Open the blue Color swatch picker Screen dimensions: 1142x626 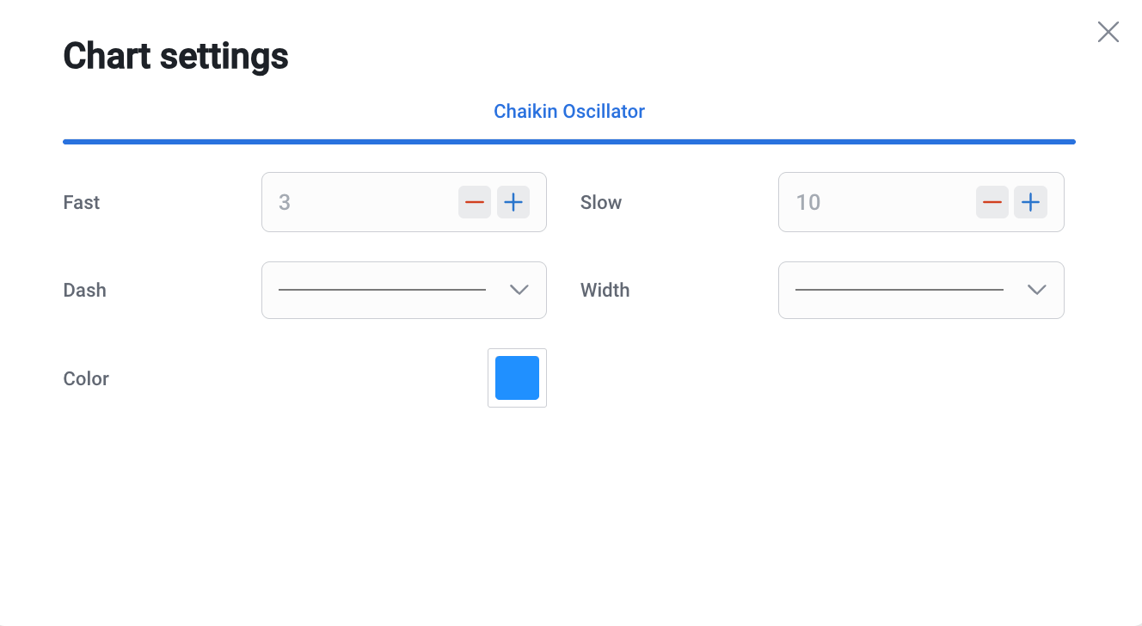click(517, 377)
